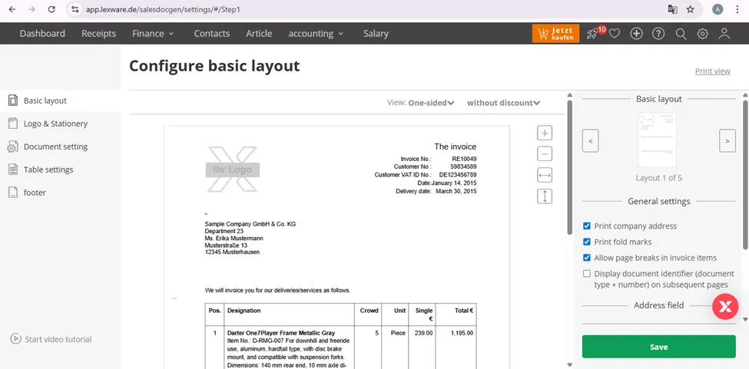The height and width of the screenshot is (369, 749).
Task: Toggle Allow page breaks in invoice items
Action: point(587,258)
